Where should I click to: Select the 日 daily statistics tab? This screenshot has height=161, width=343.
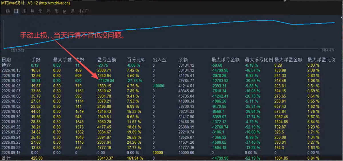pos(16,11)
